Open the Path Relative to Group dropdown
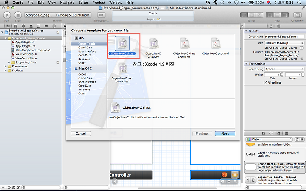306x191 pixels. tap(284, 43)
